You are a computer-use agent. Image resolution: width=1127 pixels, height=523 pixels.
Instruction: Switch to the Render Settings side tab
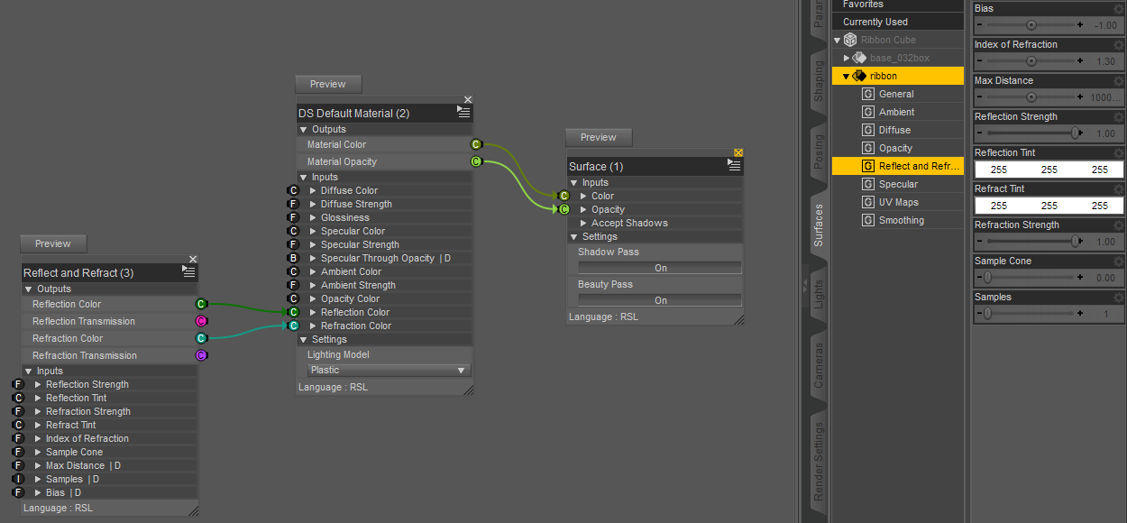point(819,461)
